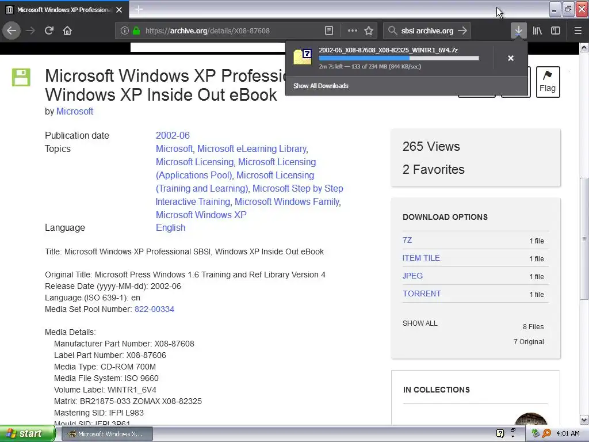Toggle the downloads panel button
The height and width of the screenshot is (442, 589).
coord(518,31)
